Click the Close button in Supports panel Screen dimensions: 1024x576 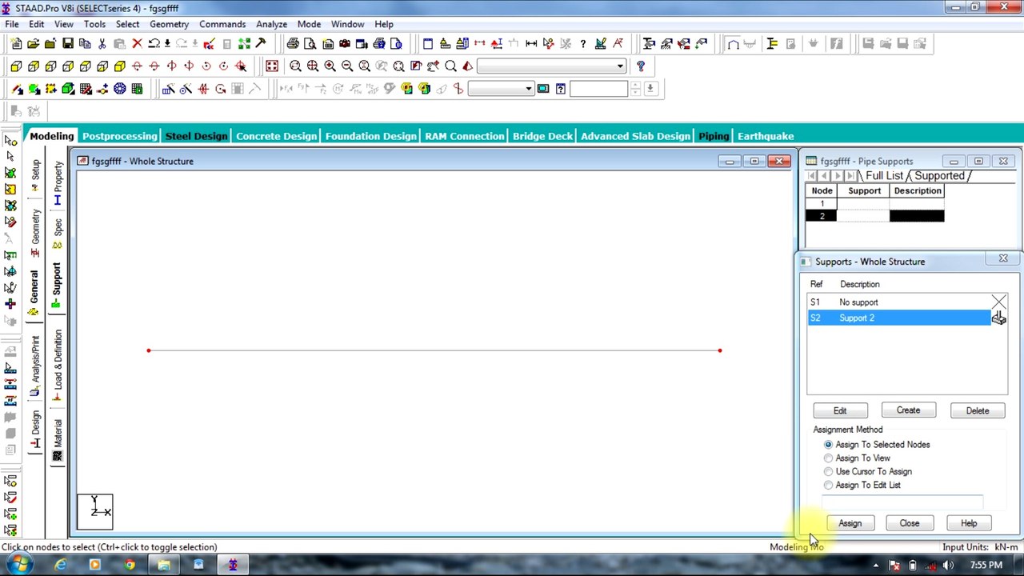click(x=910, y=523)
